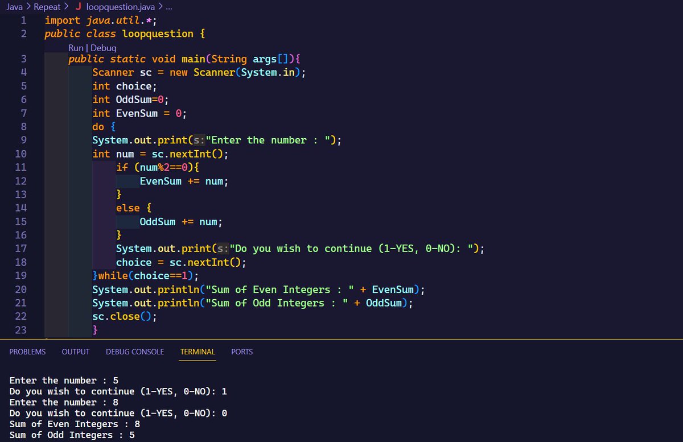Click the 'import java.util.*;' statement
The width and height of the screenshot is (683, 442).
pos(101,21)
